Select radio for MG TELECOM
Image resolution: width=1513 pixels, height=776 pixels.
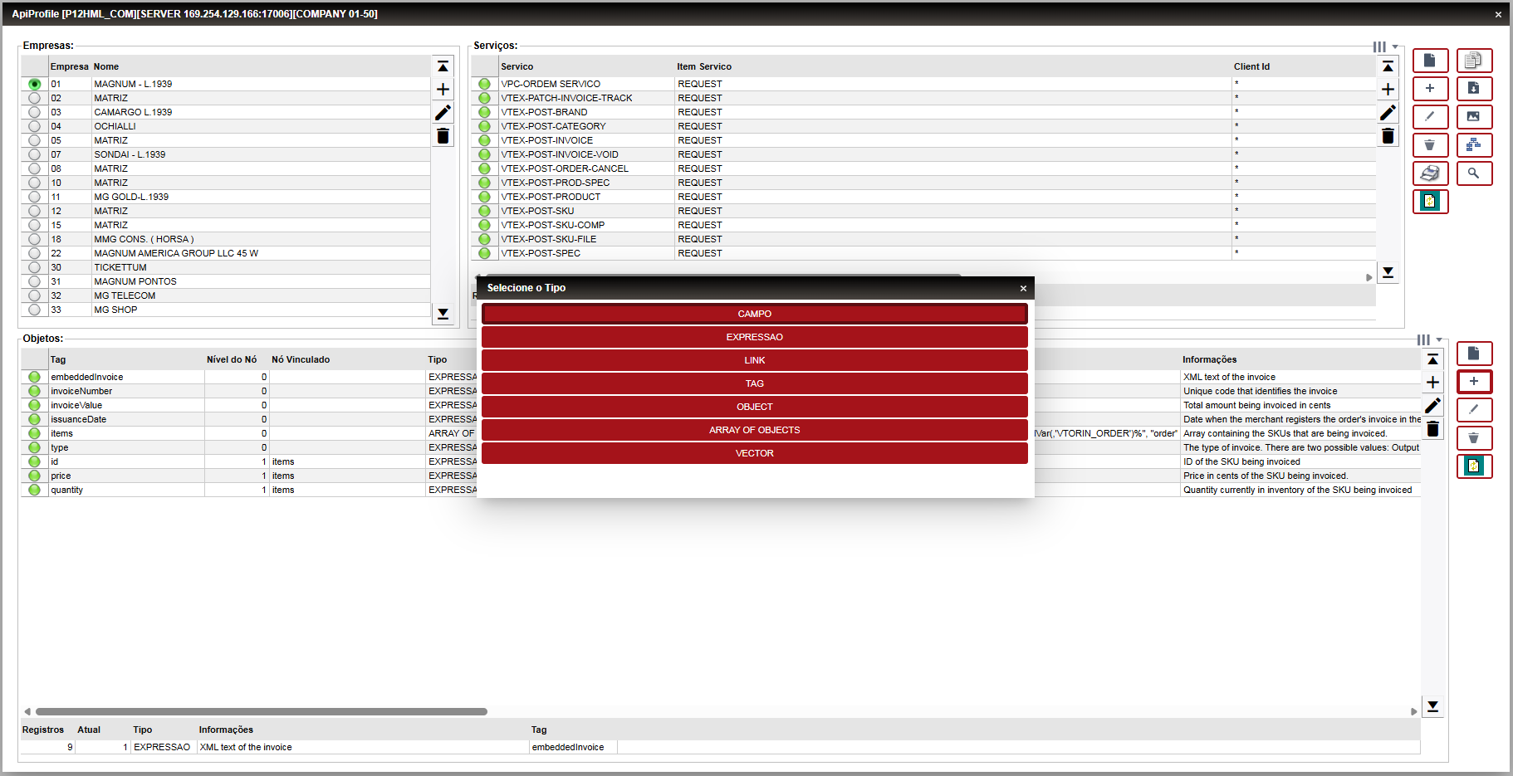pyautogui.click(x=34, y=295)
